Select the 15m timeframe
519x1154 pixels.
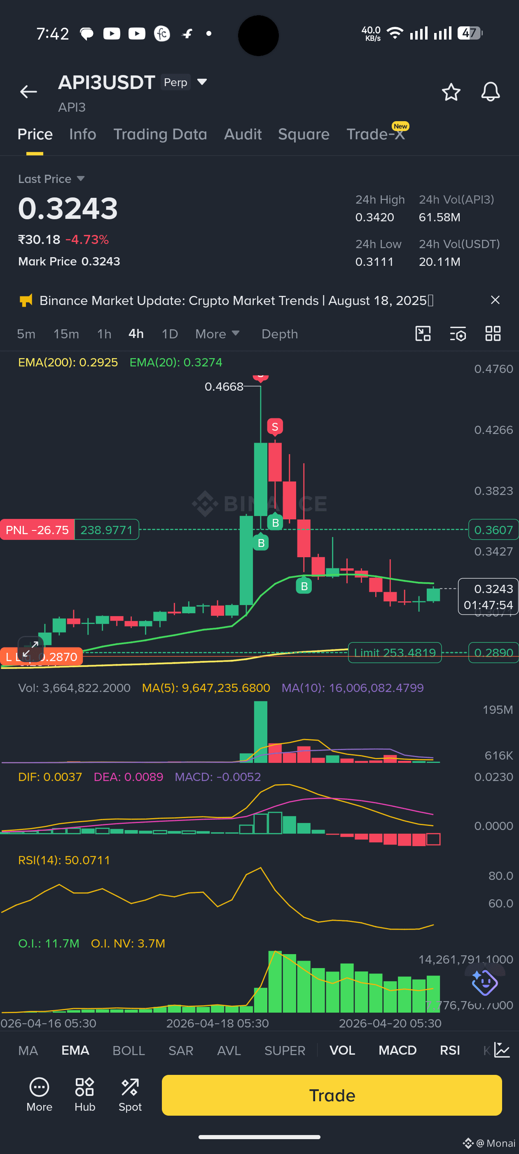66,334
